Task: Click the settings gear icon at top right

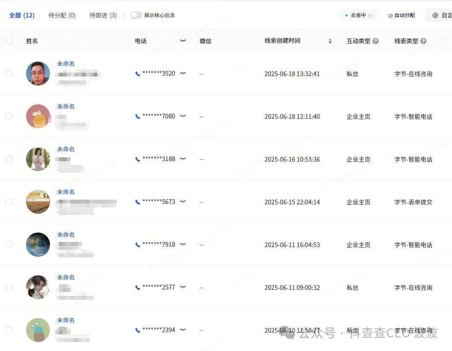Action: point(435,15)
